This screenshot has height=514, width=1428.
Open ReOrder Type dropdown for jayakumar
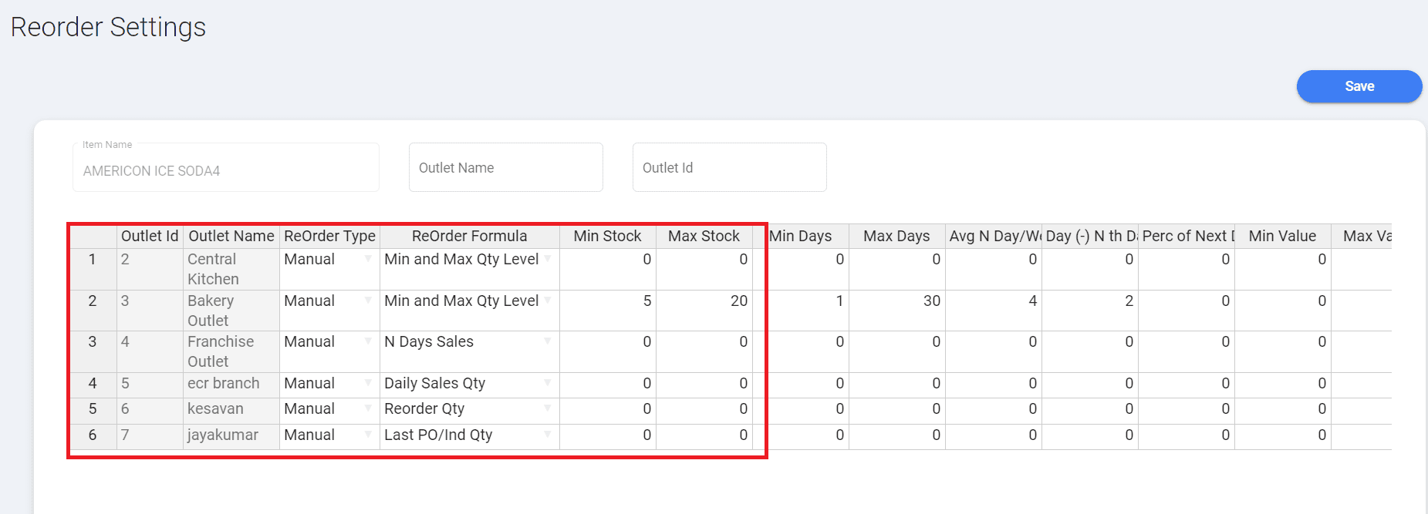pyautogui.click(x=368, y=435)
